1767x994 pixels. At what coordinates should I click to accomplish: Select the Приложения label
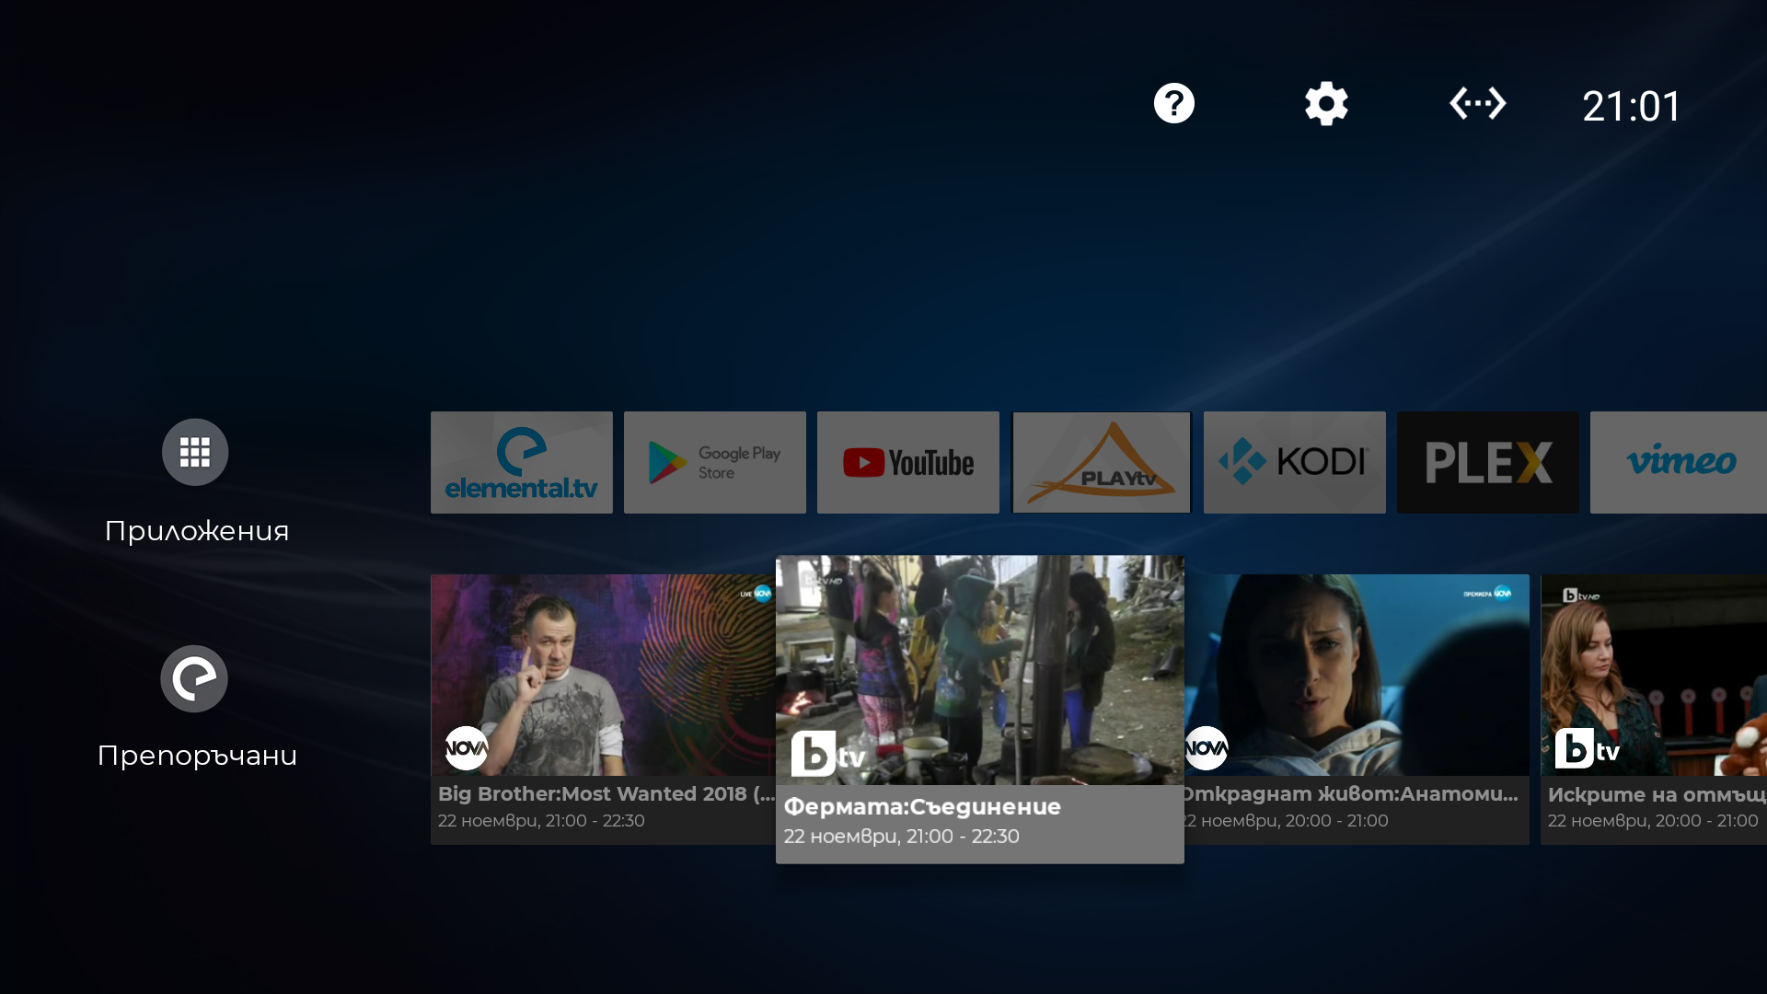[x=197, y=531]
